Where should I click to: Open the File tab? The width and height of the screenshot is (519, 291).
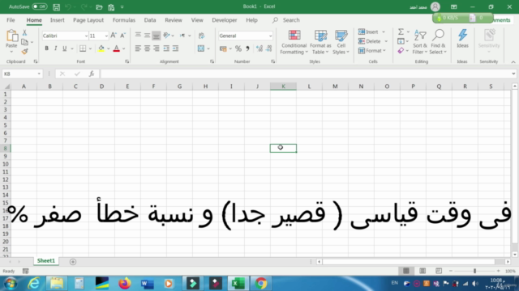[x=11, y=20]
